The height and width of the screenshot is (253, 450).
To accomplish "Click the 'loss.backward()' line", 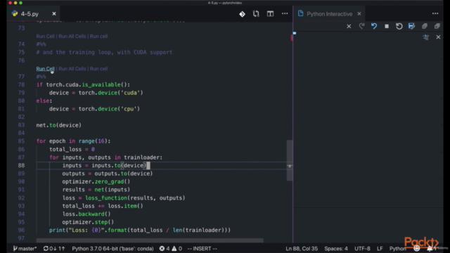I will [x=86, y=214].
